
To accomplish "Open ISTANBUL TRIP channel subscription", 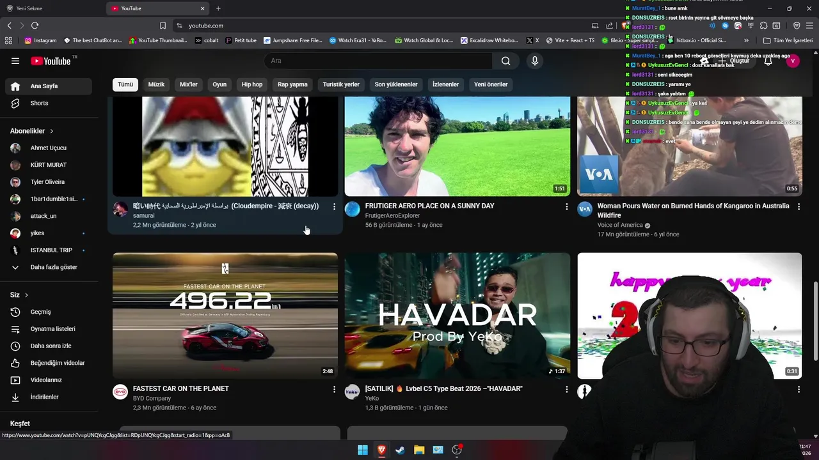I will click(49, 250).
